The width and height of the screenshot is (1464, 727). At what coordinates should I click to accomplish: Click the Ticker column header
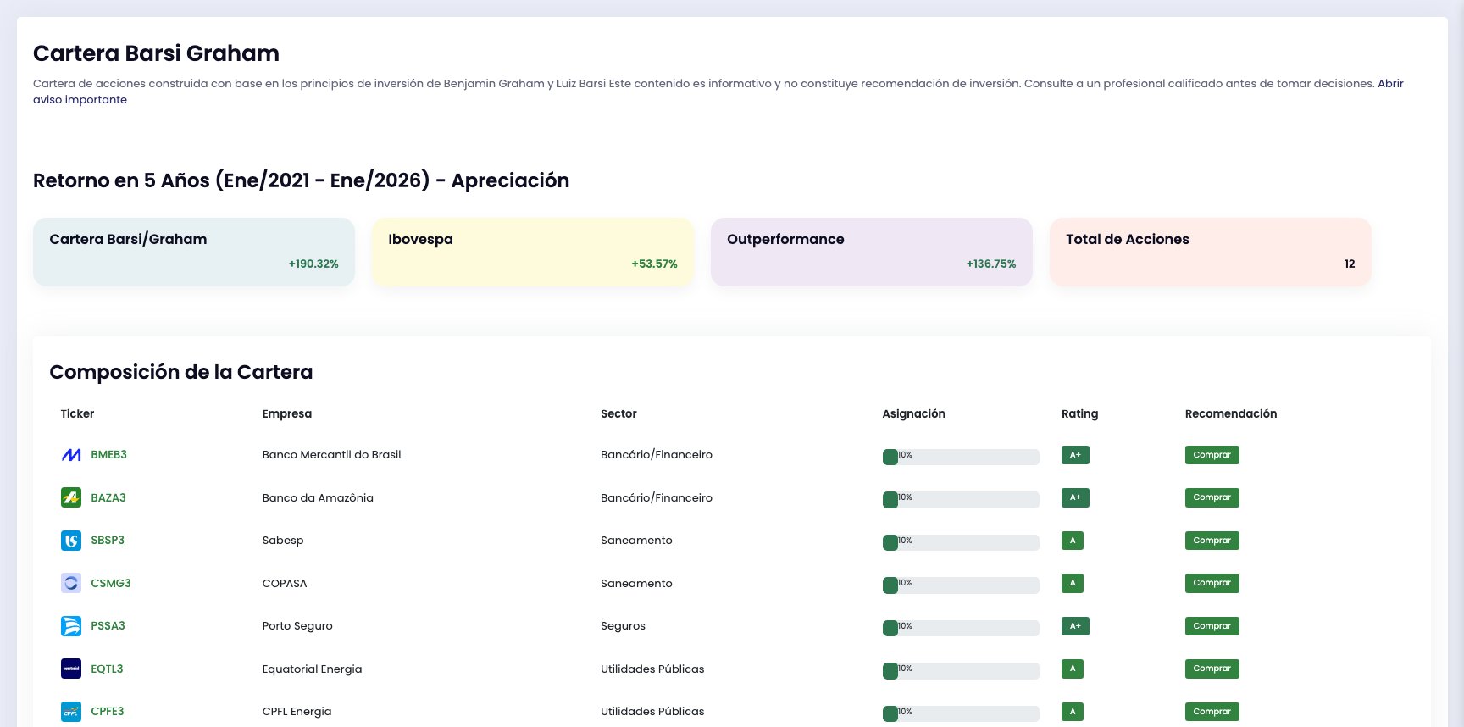tap(77, 413)
